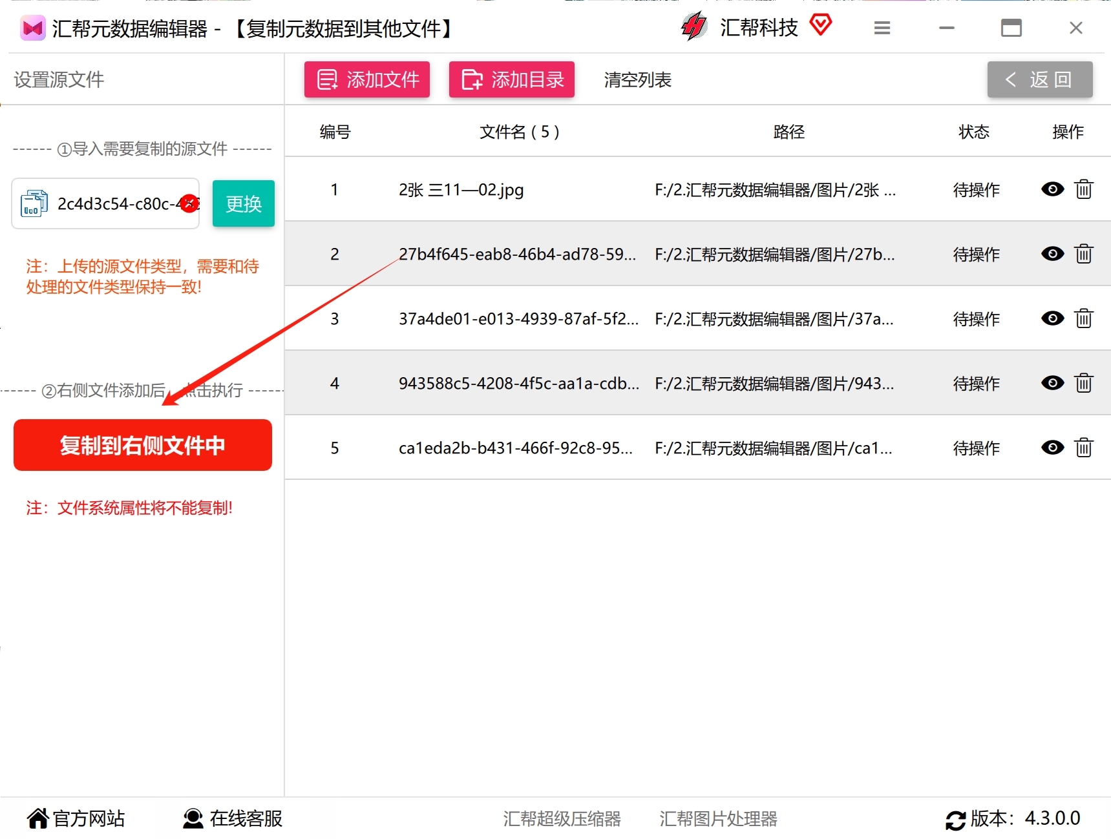Remove the 27b4f645 file with trash icon
1111x839 pixels.
tap(1084, 254)
